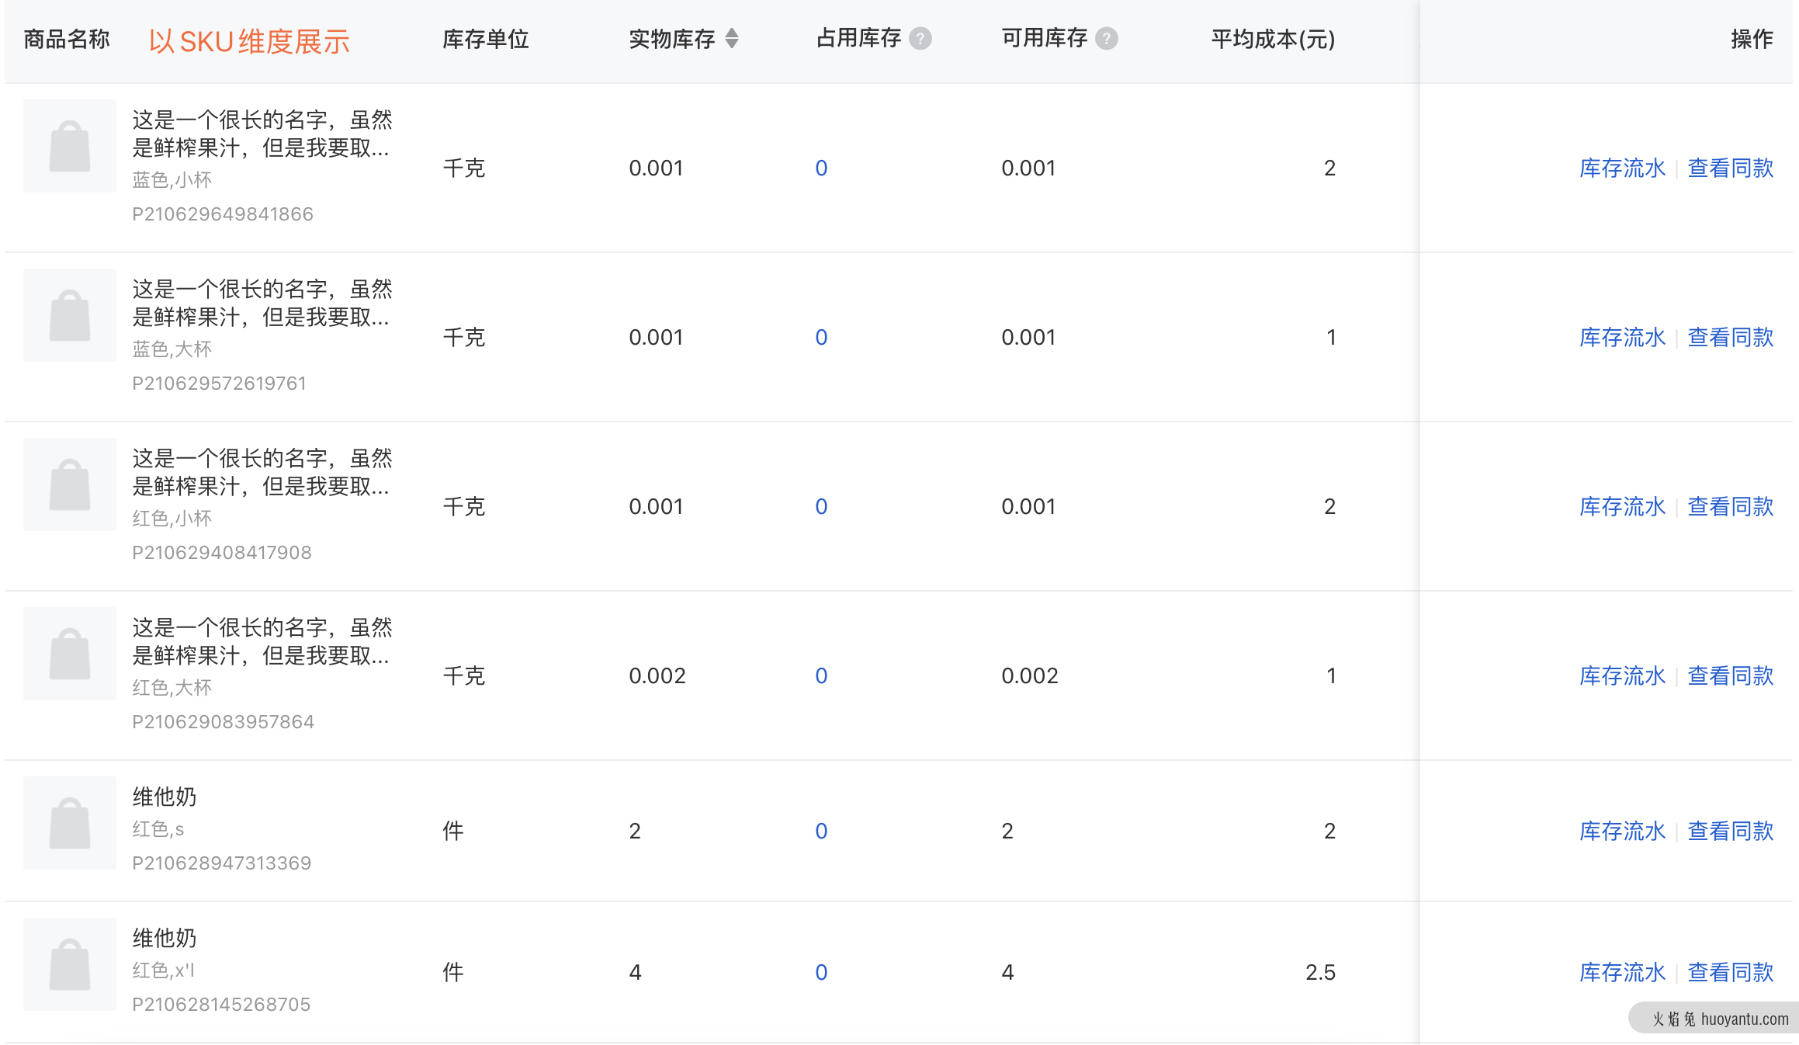Viewport: 1799px width, 1045px height.
Task: Click physical stock value 4
Action: pyautogui.click(x=635, y=972)
